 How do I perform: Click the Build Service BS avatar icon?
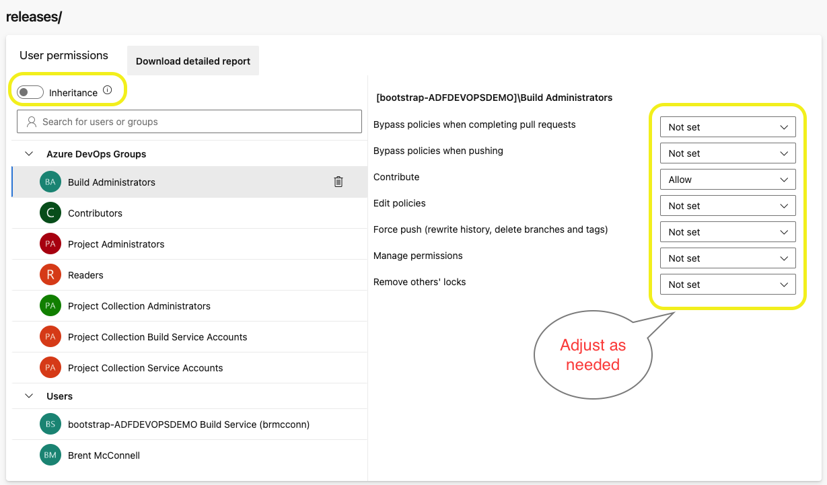point(50,424)
